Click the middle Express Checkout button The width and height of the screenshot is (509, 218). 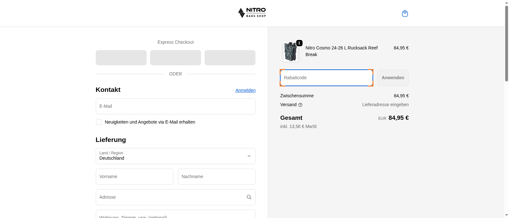[x=176, y=58]
